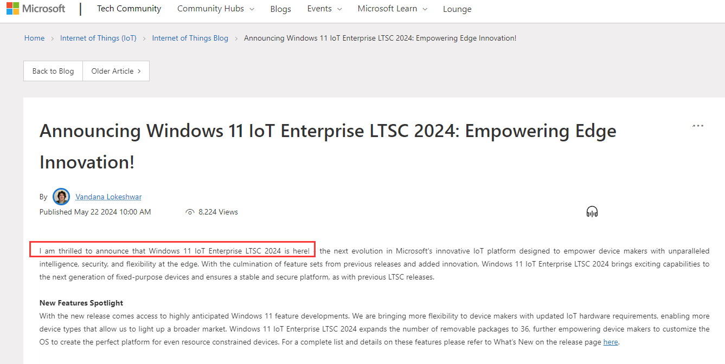725x364 pixels.
Task: Click the 'New Features Spotlight' heading
Action: (x=81, y=303)
